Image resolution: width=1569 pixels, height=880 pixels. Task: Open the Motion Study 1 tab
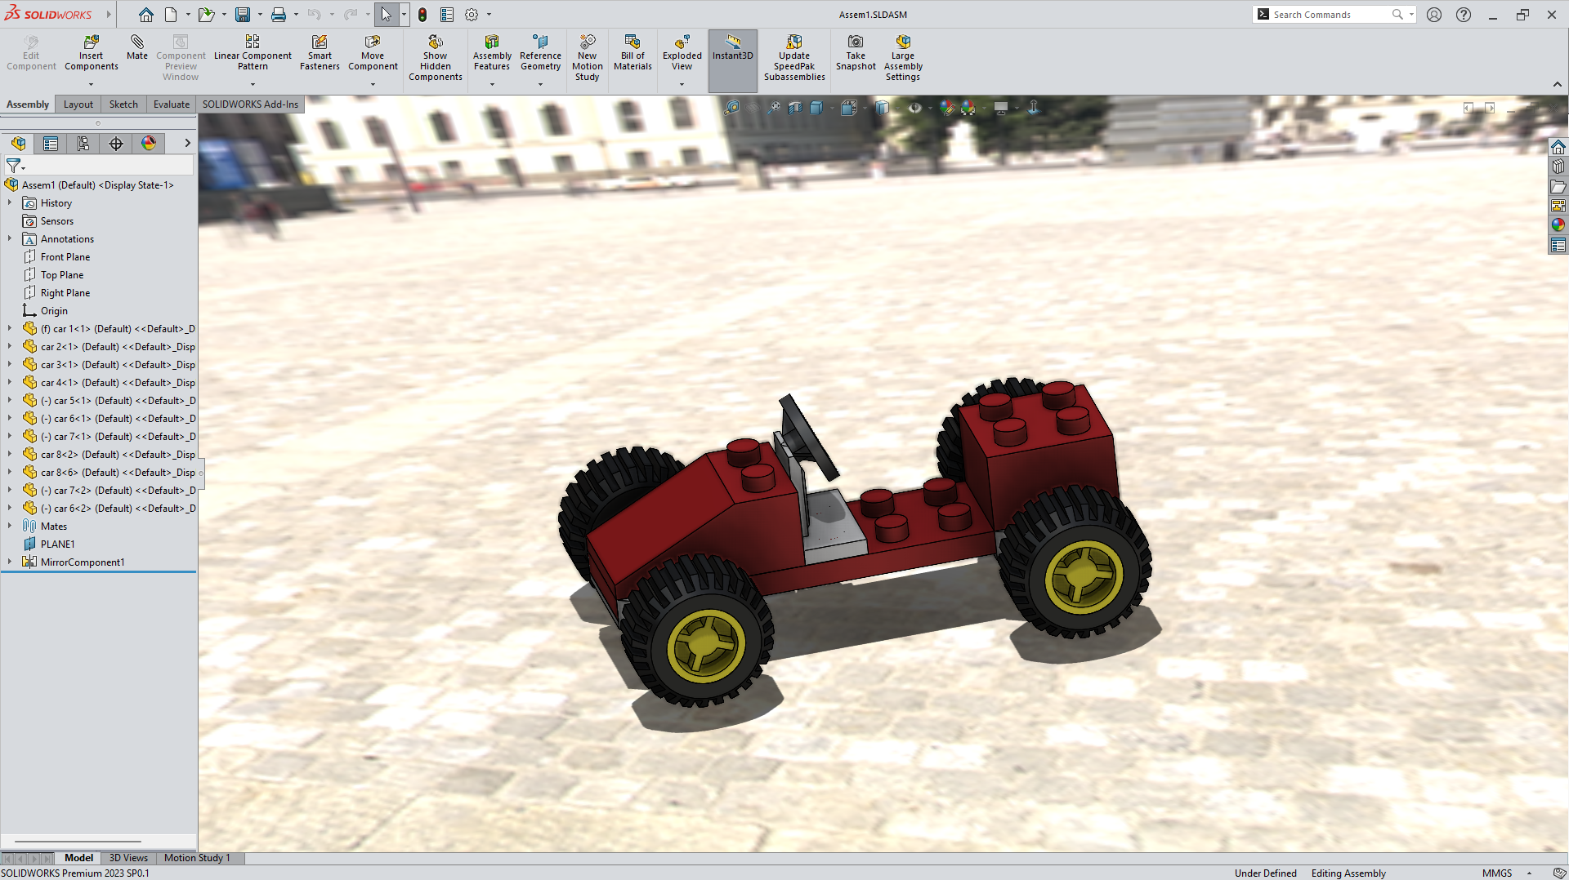coord(197,858)
